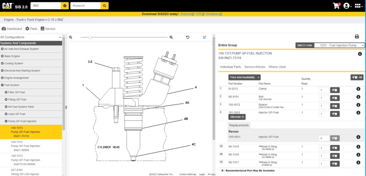Click the user account profile icon
The width and height of the screenshot is (366, 176).
pyautogui.click(x=346, y=6)
